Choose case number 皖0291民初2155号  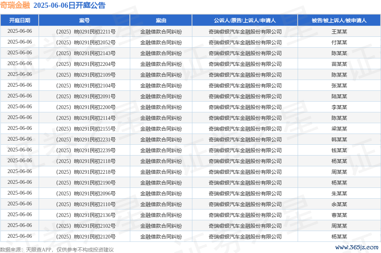pyautogui.click(x=86, y=129)
